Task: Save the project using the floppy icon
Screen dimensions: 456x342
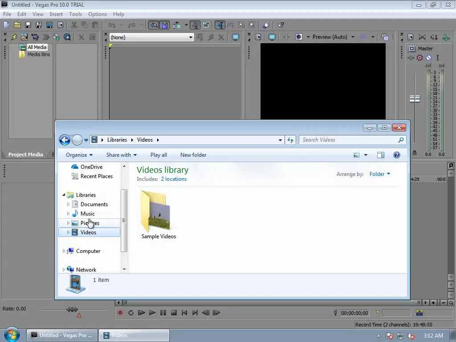Action: (28, 25)
